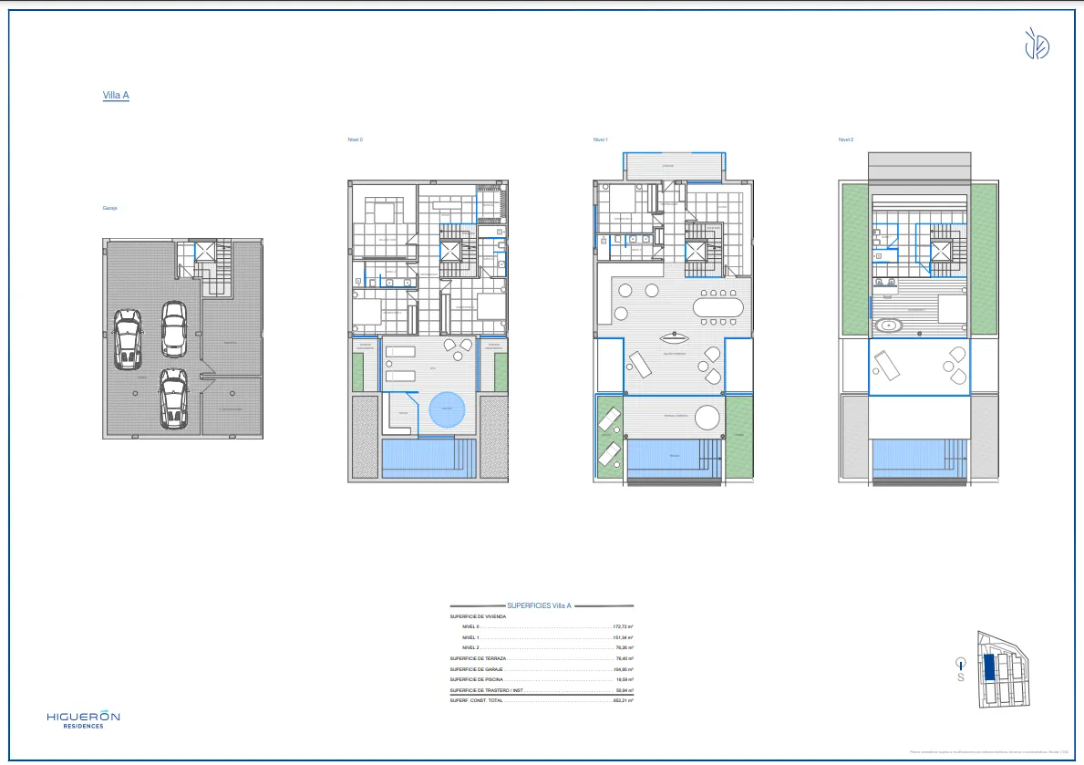Click the Villa A heading link
Image resolution: width=1084 pixels, height=765 pixels.
[x=116, y=95]
